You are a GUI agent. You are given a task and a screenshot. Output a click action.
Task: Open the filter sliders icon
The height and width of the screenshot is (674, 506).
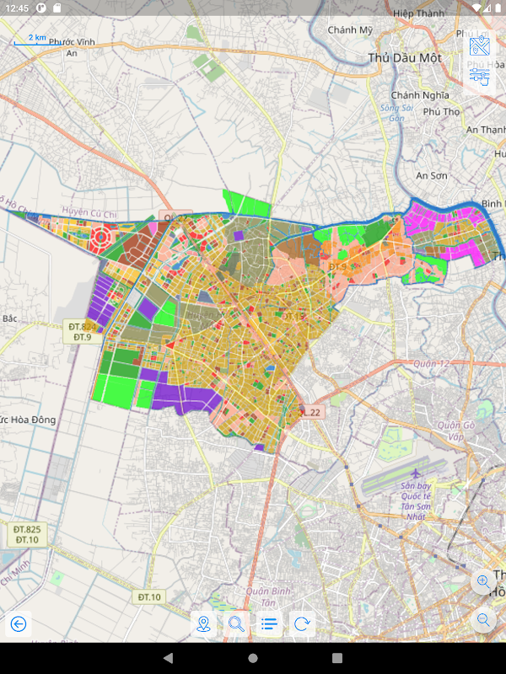pos(479,77)
